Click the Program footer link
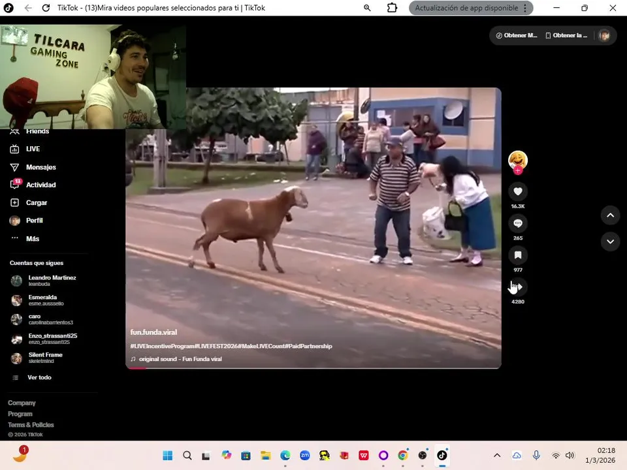 click(x=20, y=414)
